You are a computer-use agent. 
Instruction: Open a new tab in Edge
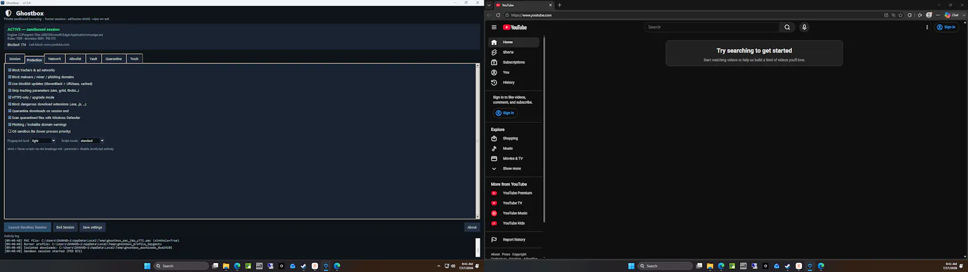tap(560, 5)
